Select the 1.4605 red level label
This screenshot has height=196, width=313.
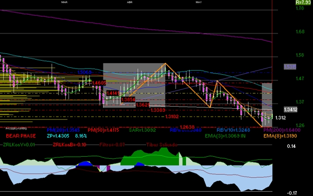point(99,83)
